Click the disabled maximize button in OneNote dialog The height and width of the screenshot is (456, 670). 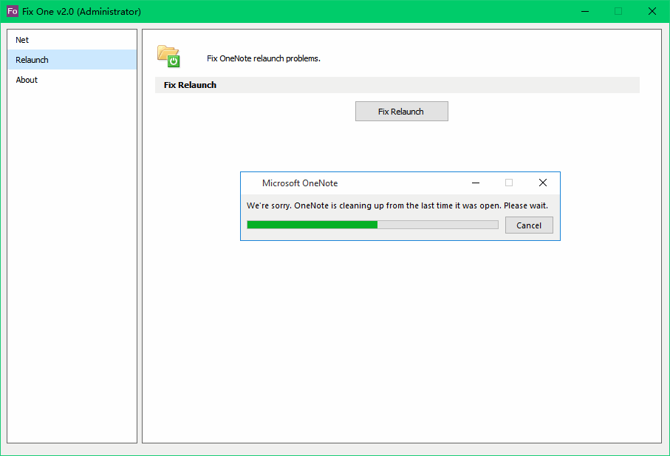point(509,183)
